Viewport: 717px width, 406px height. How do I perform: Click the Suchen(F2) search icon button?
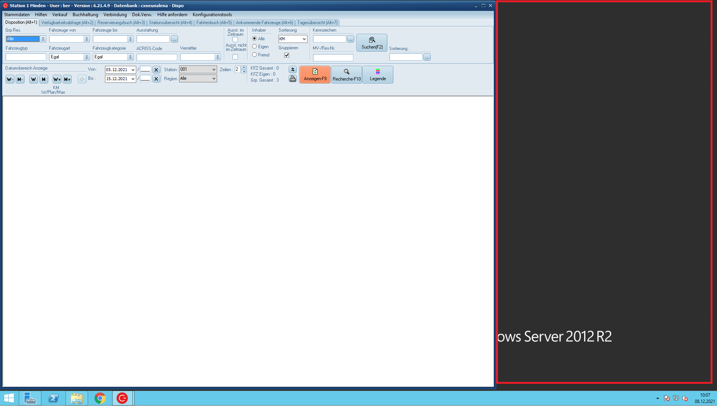[x=371, y=43]
